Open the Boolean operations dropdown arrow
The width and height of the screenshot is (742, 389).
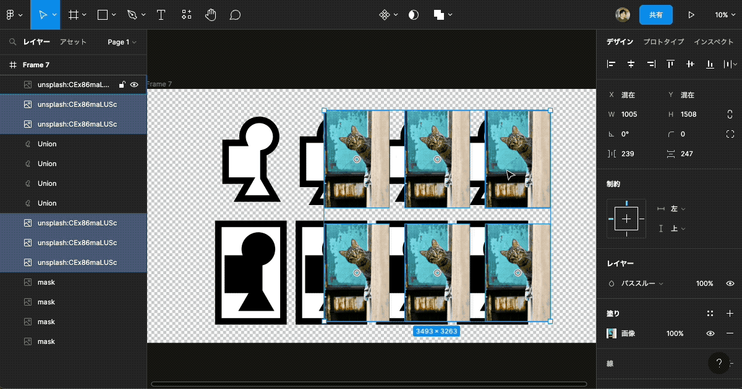[x=450, y=15]
